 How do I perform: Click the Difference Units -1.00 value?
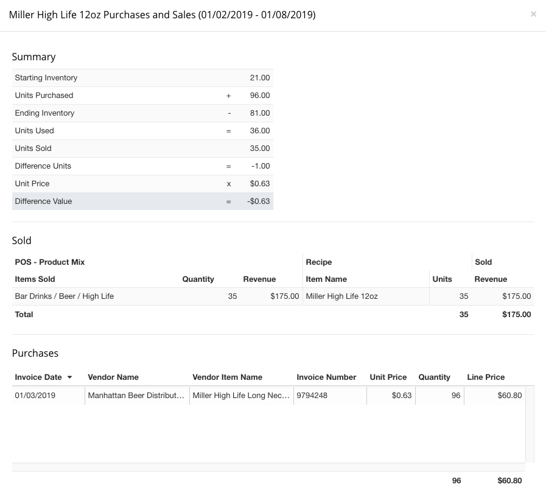(x=261, y=166)
